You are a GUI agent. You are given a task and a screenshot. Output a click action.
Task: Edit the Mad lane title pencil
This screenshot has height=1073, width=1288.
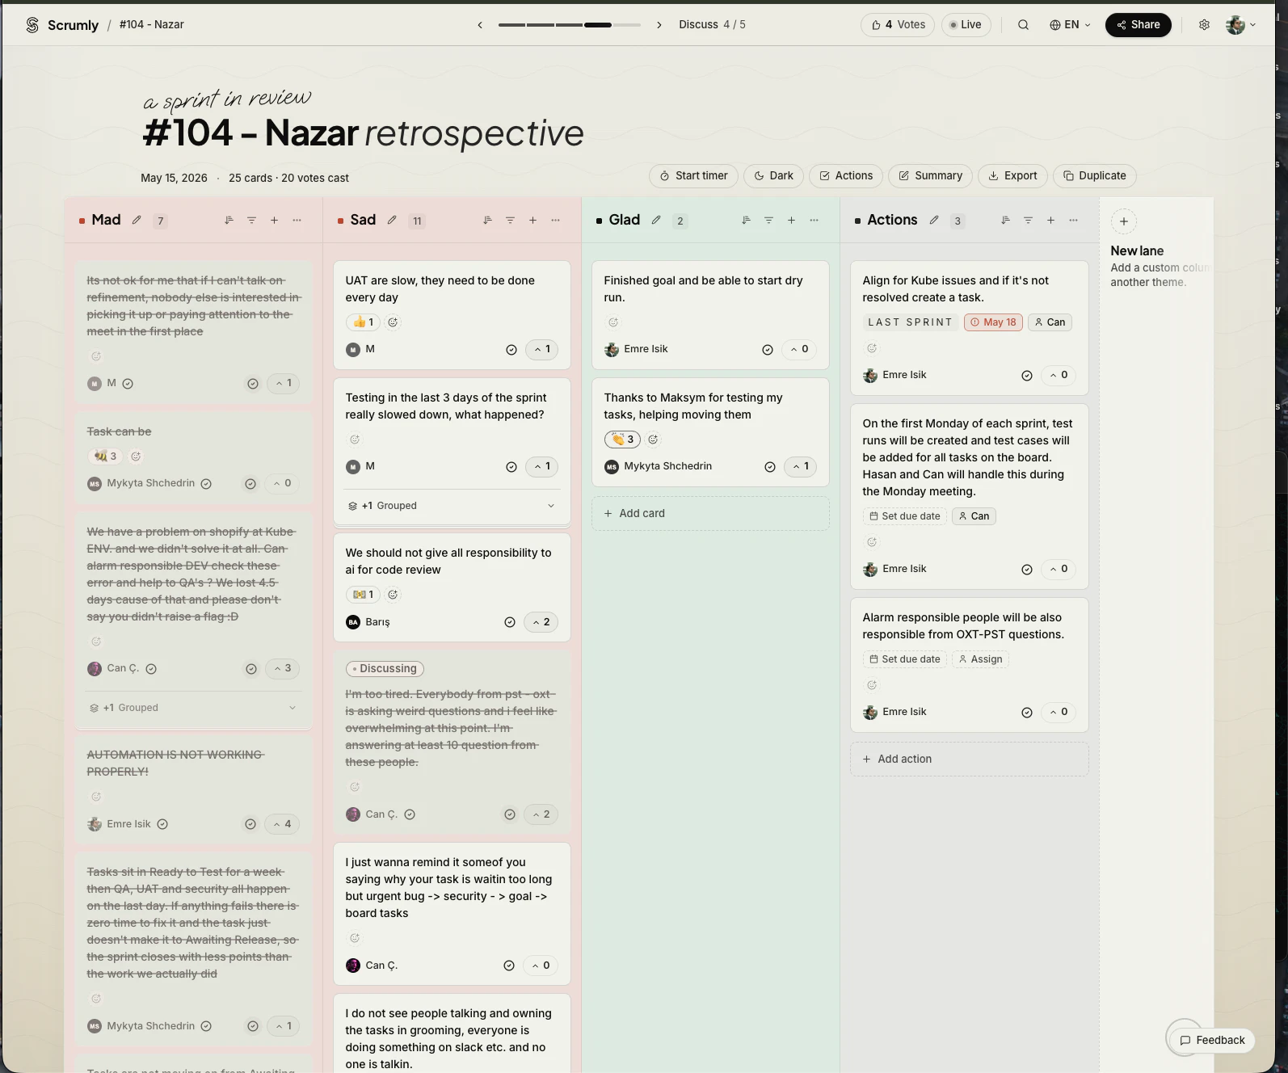pos(137,220)
